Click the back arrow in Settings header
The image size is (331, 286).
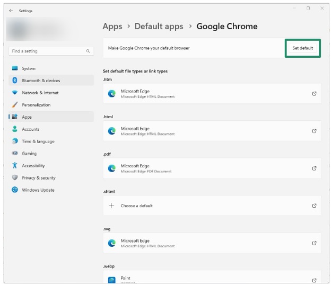(11, 11)
